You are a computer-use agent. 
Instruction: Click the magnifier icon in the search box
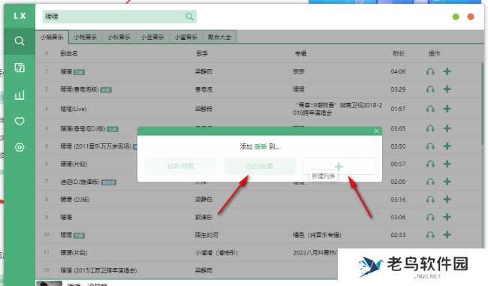[189, 17]
